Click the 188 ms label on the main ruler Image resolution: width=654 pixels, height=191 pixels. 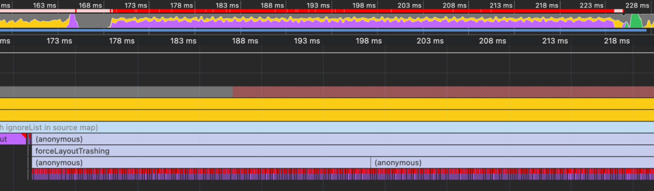(245, 41)
